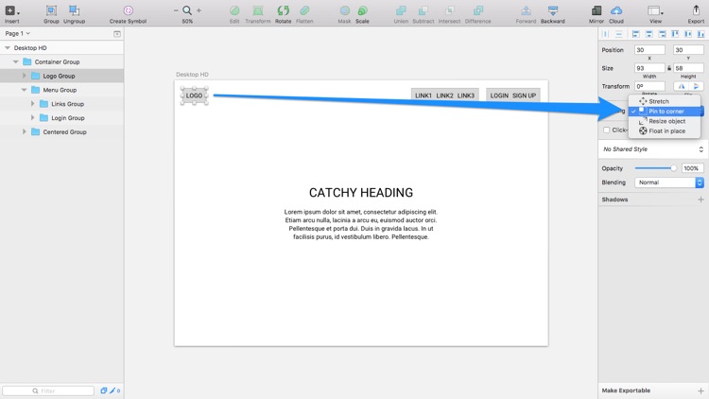Open the Mirror tool
709x399 pixels.
(x=597, y=10)
